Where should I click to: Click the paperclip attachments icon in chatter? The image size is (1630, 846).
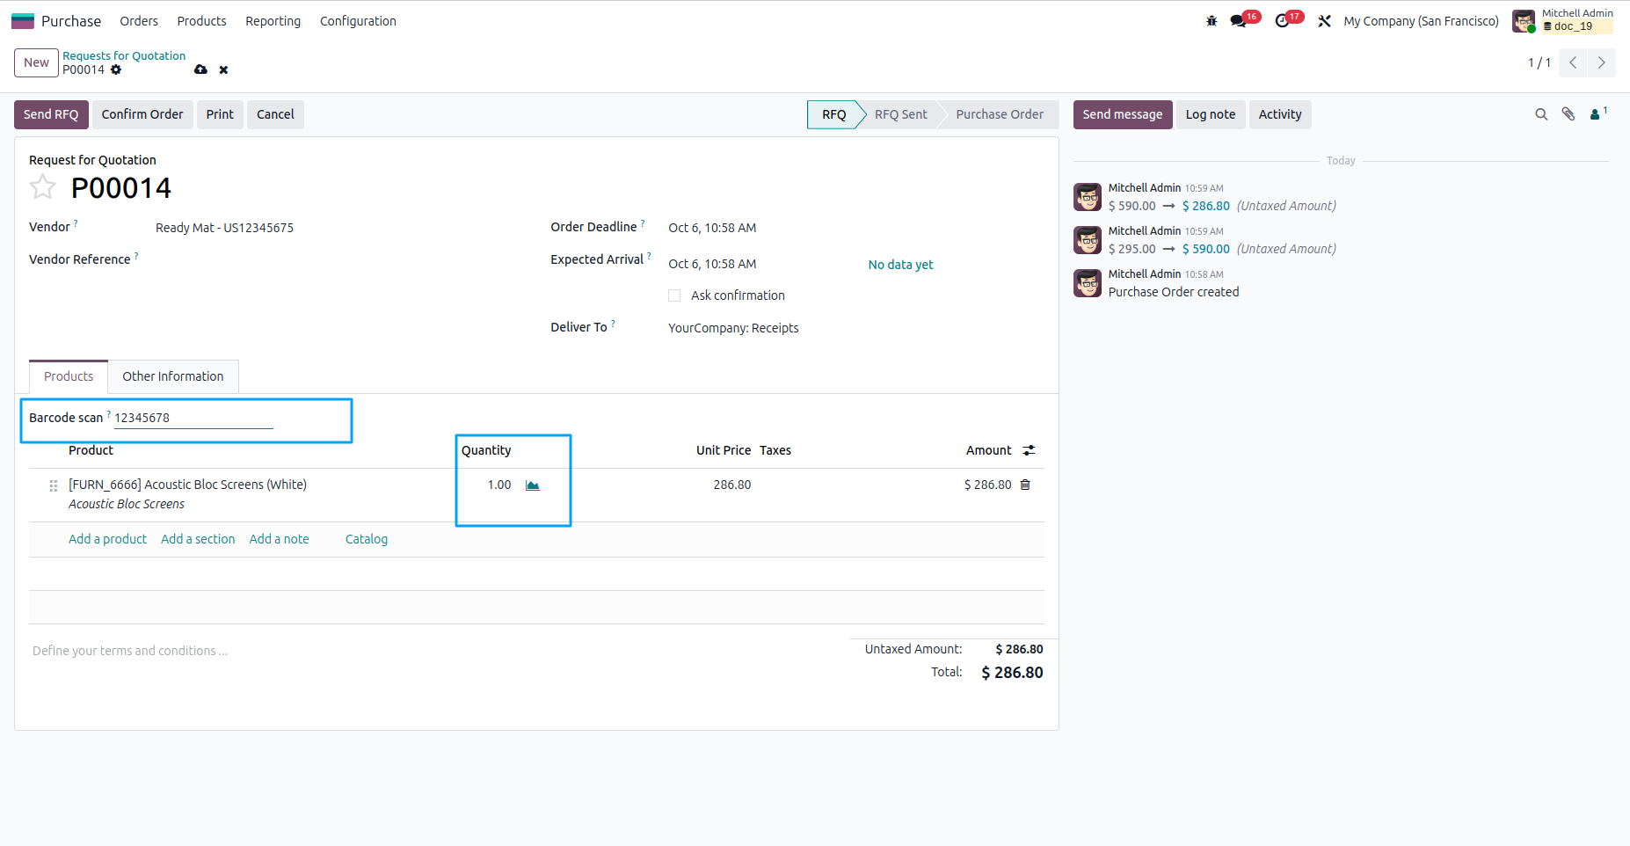pos(1568,114)
